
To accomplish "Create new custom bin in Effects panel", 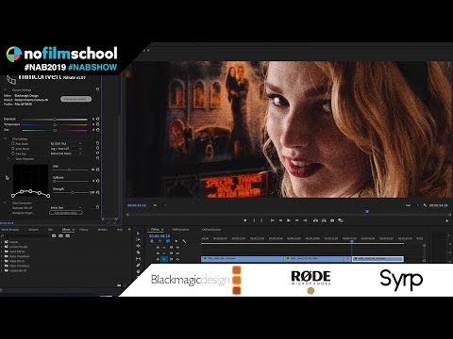I will (x=119, y=285).
